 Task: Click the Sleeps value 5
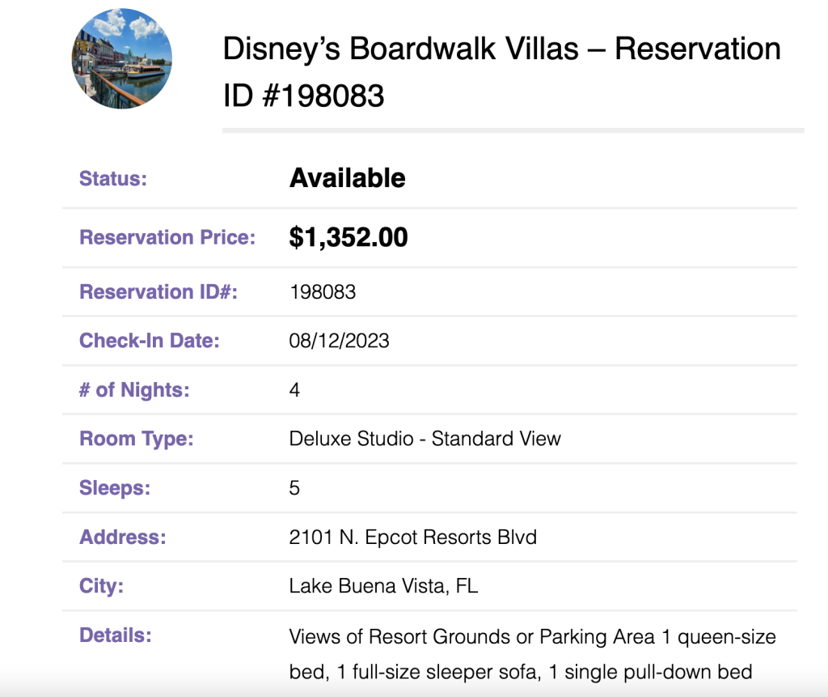294,488
